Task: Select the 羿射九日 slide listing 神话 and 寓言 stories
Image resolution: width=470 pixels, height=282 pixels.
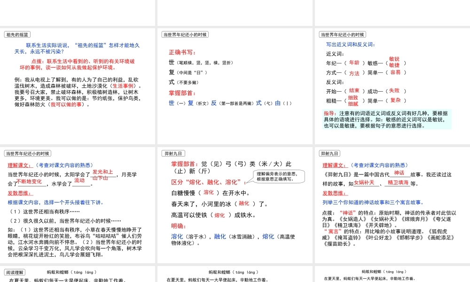Action: 392,205
